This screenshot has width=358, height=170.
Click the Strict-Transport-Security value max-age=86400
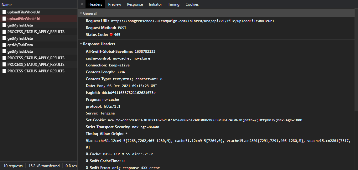(x=146, y=127)
